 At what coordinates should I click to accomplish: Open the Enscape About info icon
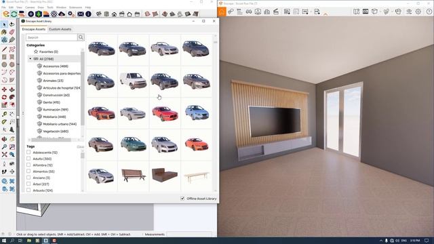(x=88, y=14)
